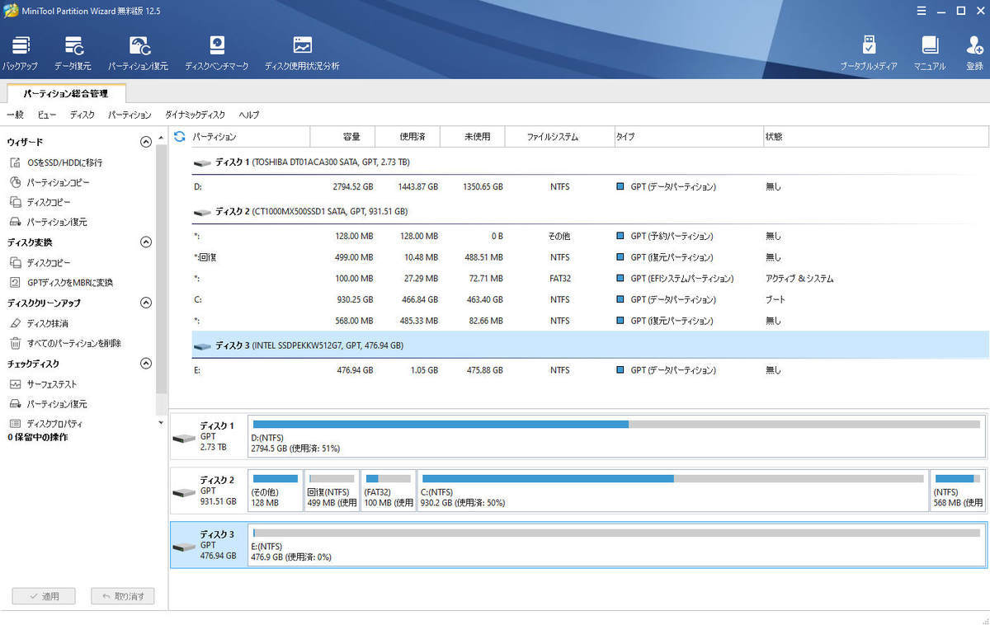
Task: Sort by 容量 column header
Action: [x=342, y=137]
